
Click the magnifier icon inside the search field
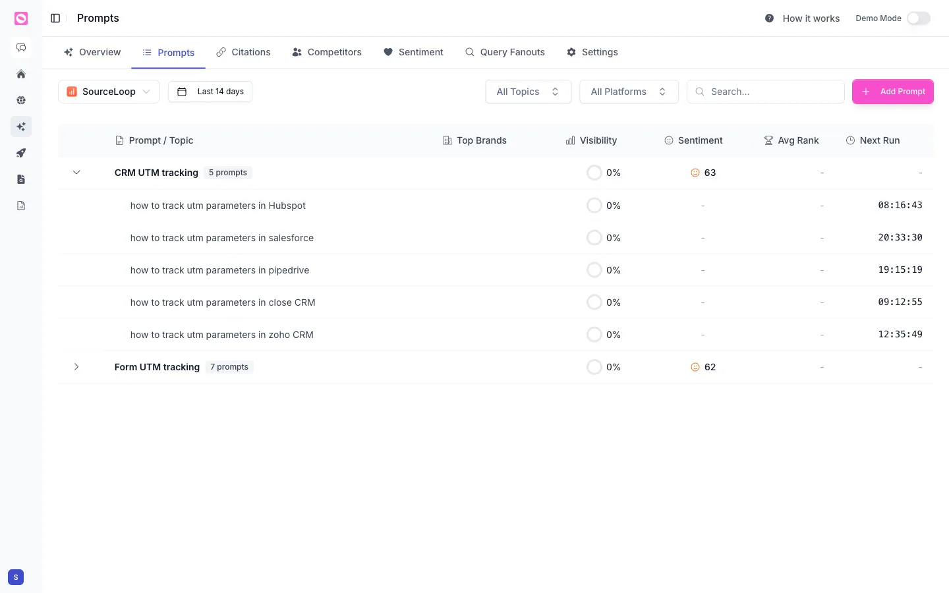point(700,92)
